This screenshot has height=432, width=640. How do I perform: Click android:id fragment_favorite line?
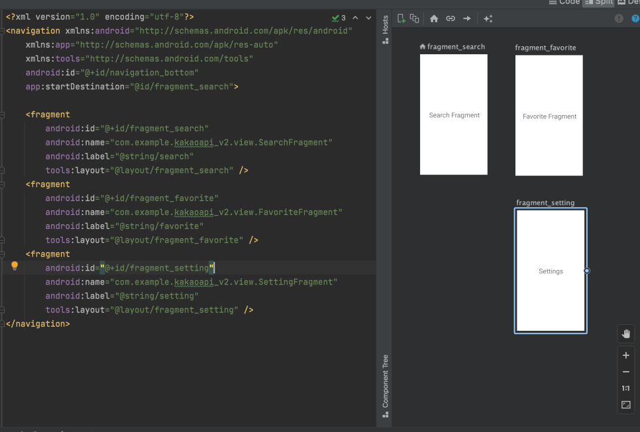coord(132,198)
